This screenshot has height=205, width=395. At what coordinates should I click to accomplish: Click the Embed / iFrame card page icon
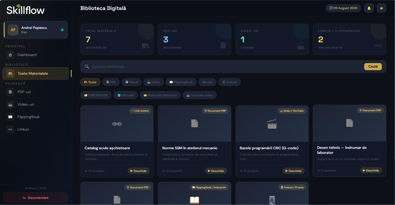click(x=272, y=200)
